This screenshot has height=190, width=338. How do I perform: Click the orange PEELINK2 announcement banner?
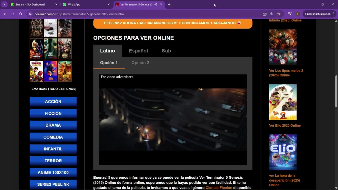click(x=173, y=23)
